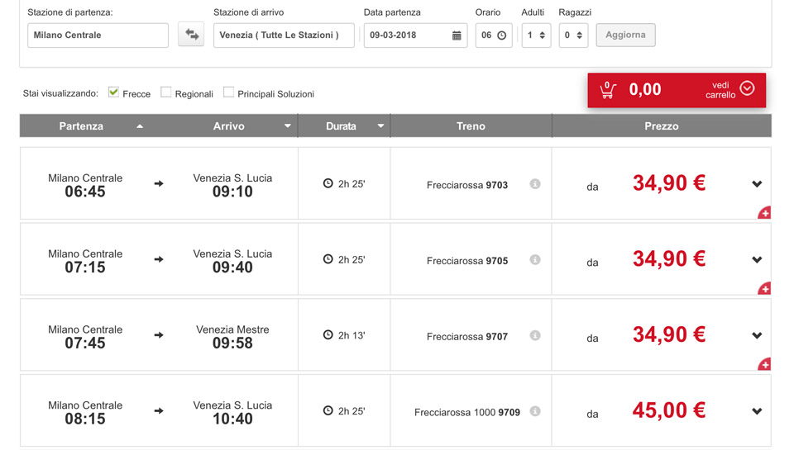Show info for Frecciarossa 9707 train
The height and width of the screenshot is (450, 794).
pos(535,336)
